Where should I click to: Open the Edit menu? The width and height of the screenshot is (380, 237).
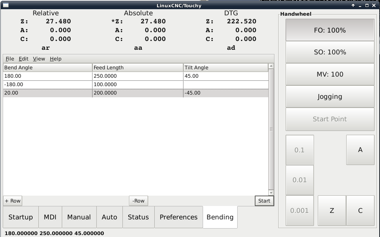23,59
